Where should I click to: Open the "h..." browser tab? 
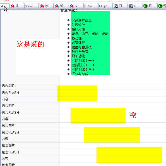coord(76,6)
